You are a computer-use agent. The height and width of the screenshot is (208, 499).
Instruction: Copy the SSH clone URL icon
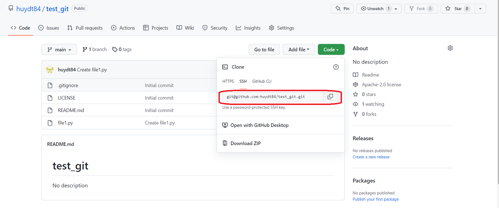click(x=330, y=97)
